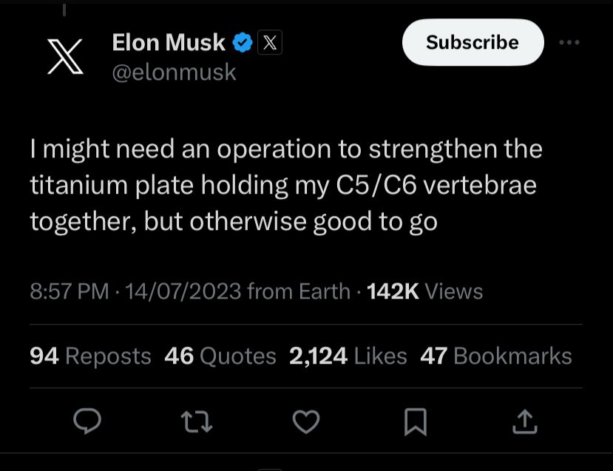Show the list of 94 Reposts
The width and height of the screenshot is (613, 471).
tap(90, 356)
